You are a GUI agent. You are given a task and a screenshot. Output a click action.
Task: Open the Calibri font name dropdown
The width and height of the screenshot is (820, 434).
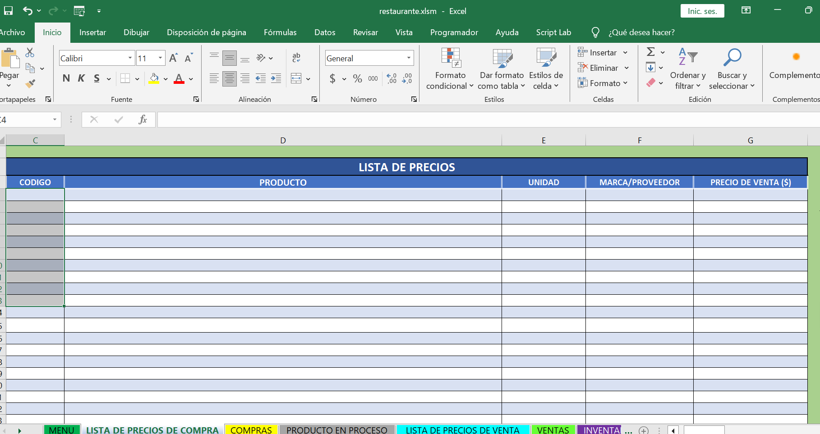(x=129, y=58)
